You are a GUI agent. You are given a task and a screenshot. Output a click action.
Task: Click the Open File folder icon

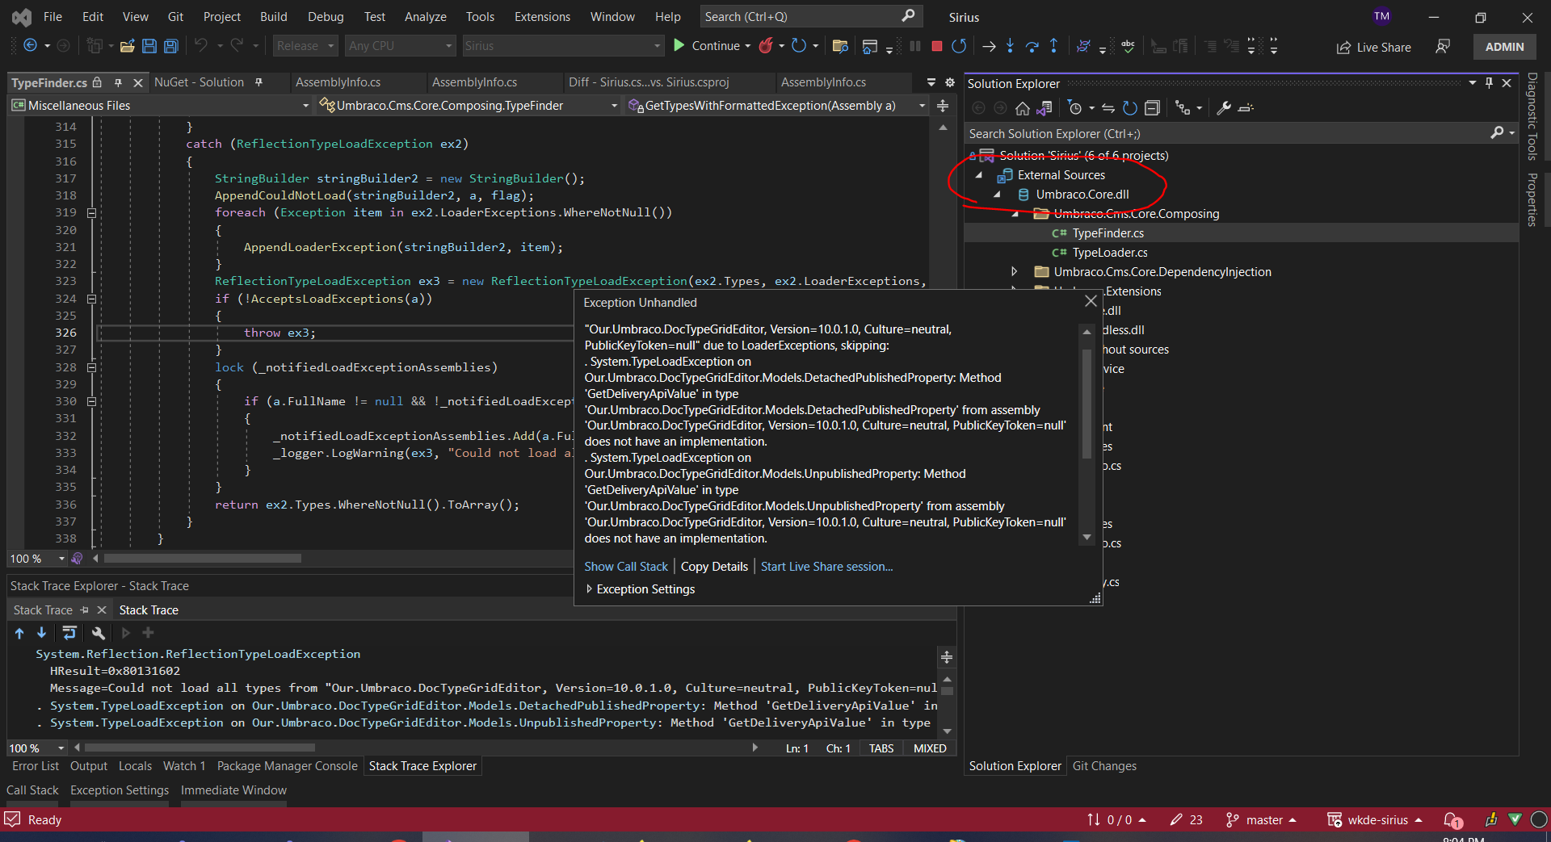127,46
